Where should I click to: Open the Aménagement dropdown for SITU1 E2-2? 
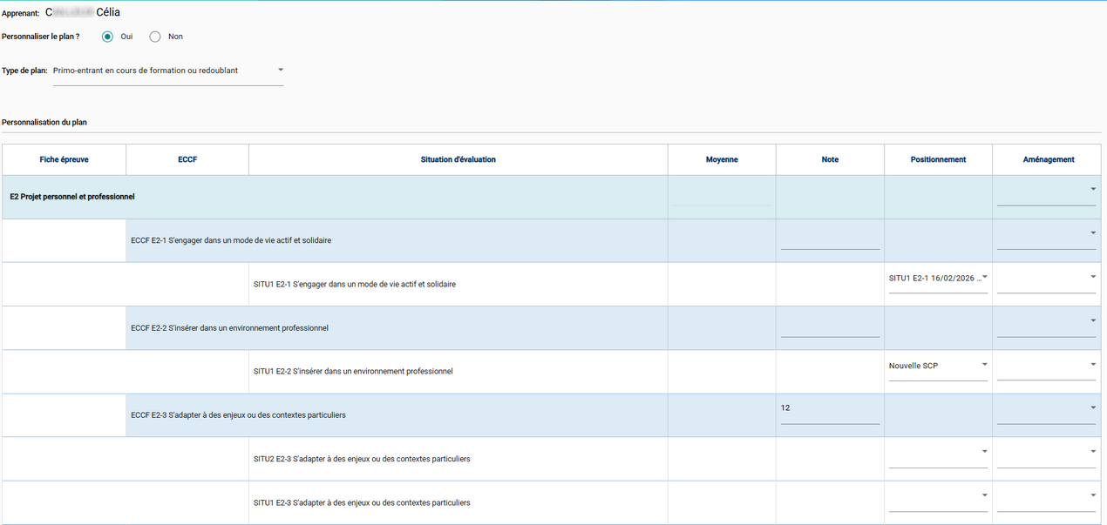1093,365
